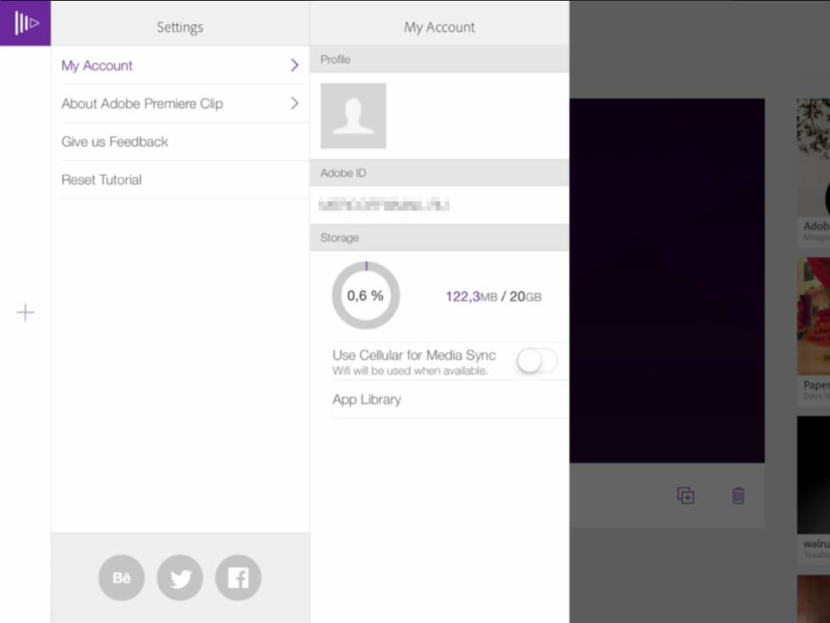The image size is (830, 623).
Task: Delete project with trash icon
Action: point(738,496)
